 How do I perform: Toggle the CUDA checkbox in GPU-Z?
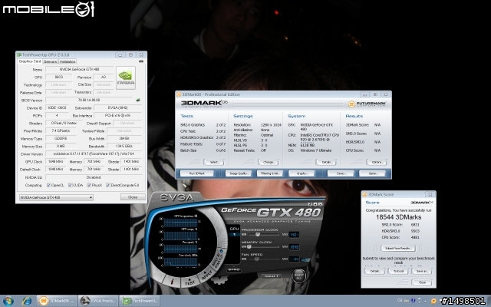coord(71,185)
